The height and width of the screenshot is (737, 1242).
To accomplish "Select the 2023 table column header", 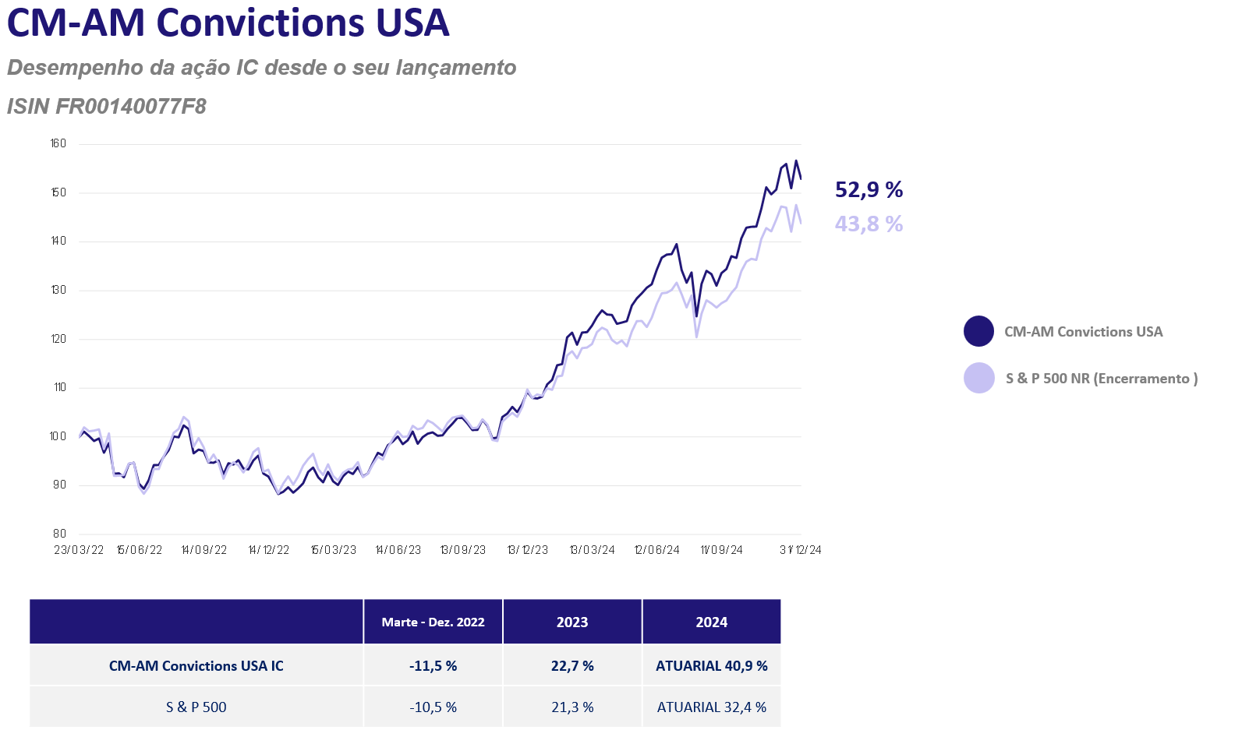I will [x=571, y=622].
